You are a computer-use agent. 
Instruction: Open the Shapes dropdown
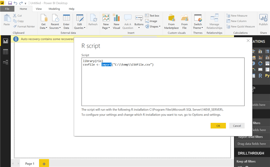click(153, 26)
